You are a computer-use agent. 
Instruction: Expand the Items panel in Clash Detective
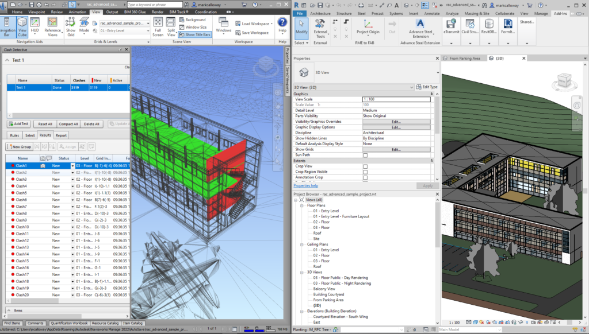(x=9, y=310)
